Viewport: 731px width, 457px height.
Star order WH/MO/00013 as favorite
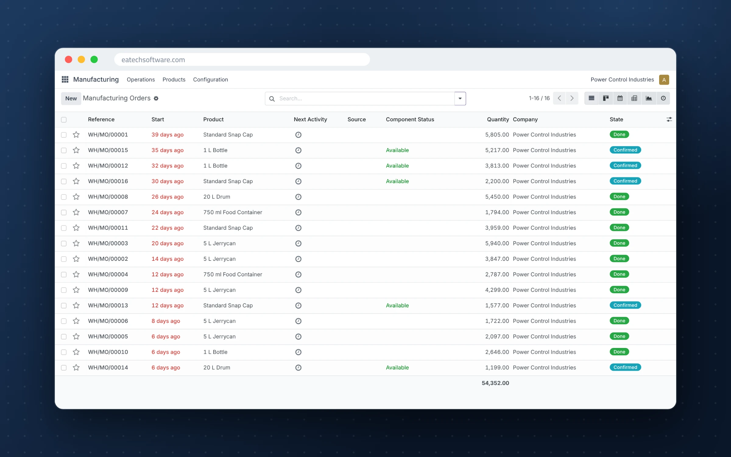[x=76, y=306]
